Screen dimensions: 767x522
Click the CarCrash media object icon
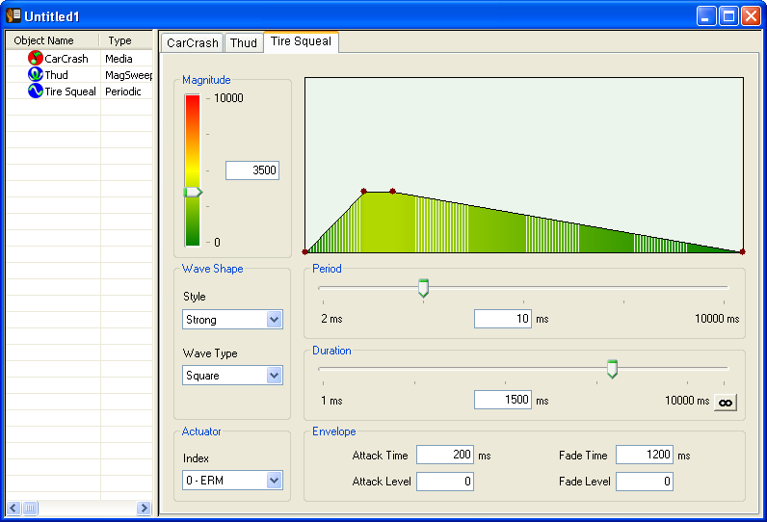point(36,58)
